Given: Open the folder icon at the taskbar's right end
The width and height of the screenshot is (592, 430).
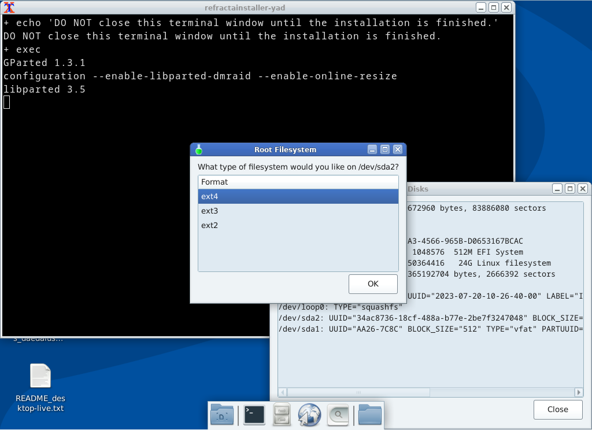Looking at the screenshot, I should click(x=369, y=414).
